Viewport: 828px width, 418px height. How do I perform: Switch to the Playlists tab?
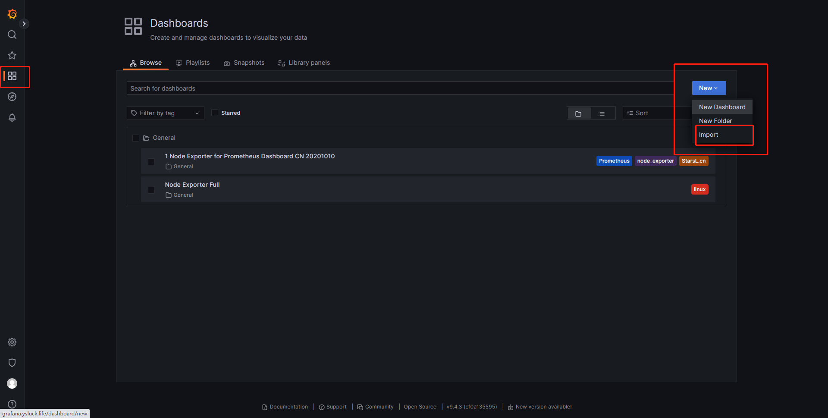(x=193, y=63)
